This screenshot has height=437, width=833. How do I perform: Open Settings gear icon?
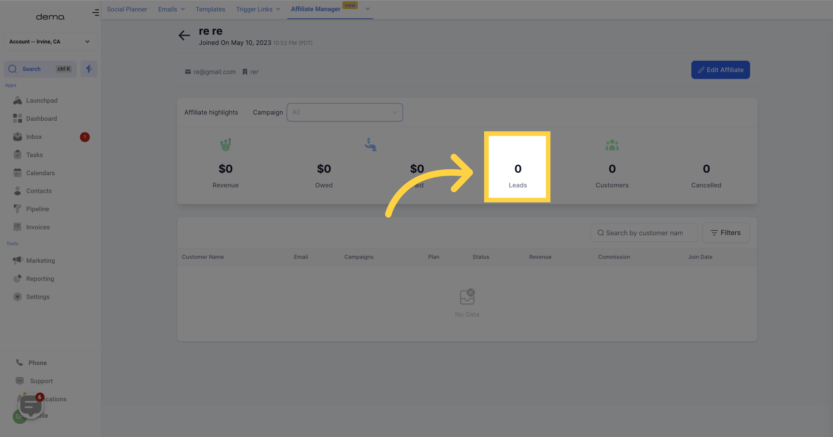click(x=18, y=296)
